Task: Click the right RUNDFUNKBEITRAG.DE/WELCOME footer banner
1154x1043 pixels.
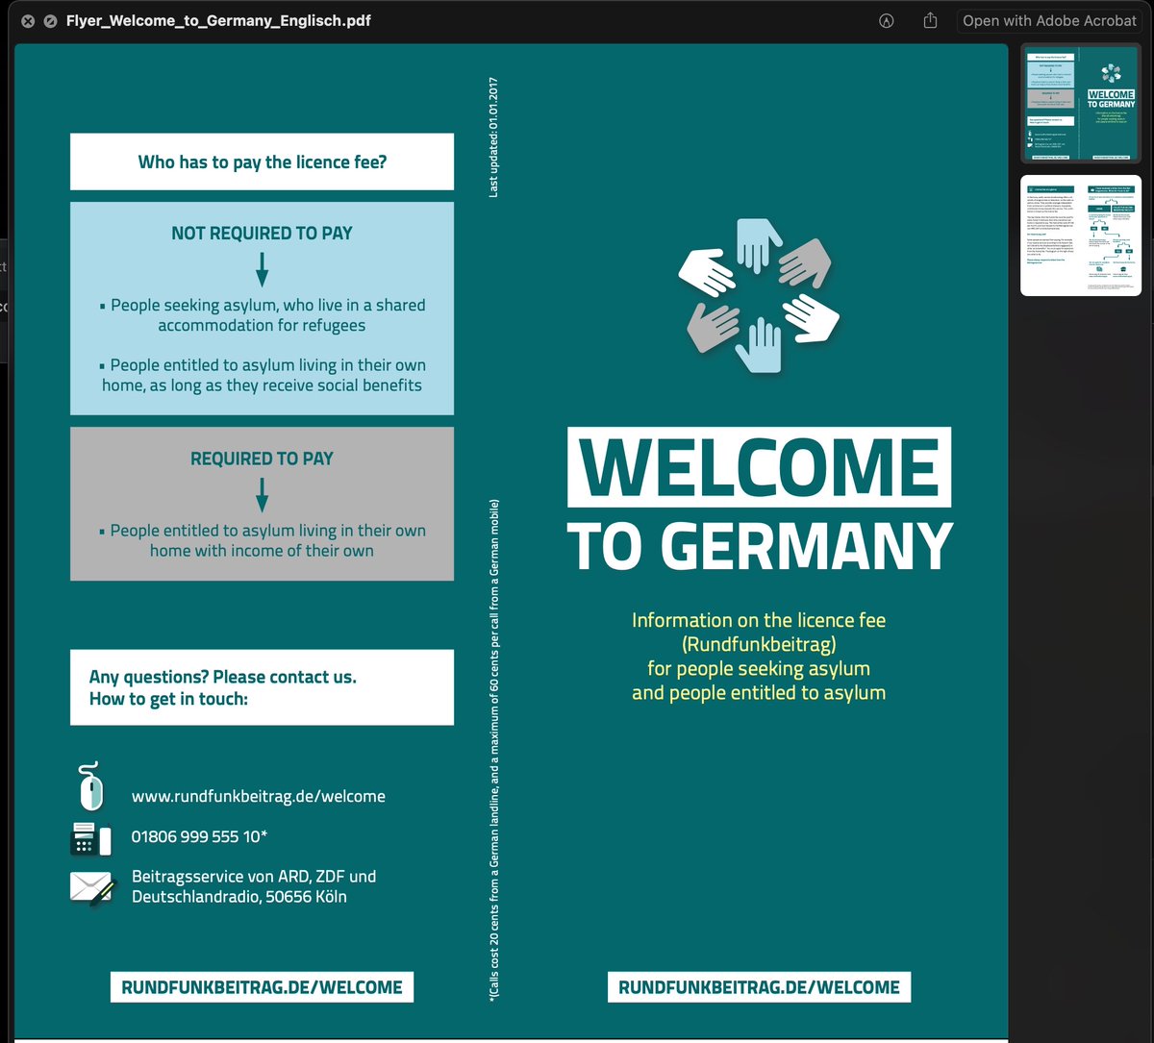Action: pos(759,987)
